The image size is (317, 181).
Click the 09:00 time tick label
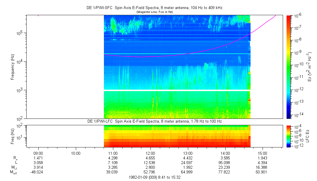tap(38, 153)
